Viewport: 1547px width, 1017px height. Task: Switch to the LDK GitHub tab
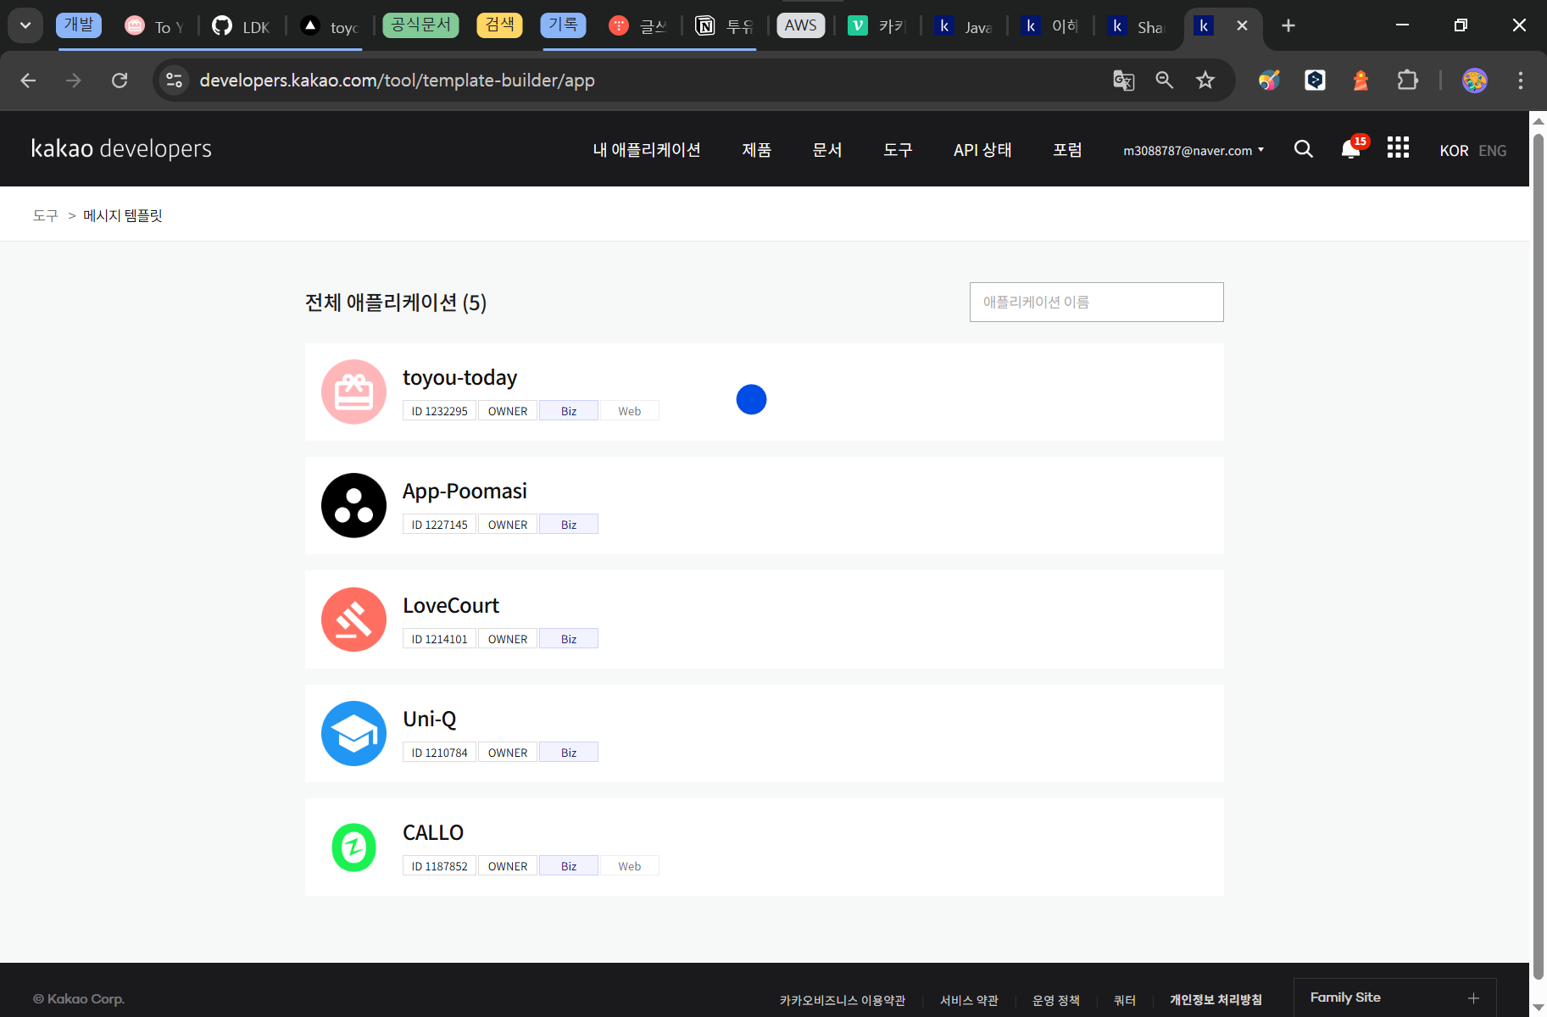pyautogui.click(x=242, y=26)
